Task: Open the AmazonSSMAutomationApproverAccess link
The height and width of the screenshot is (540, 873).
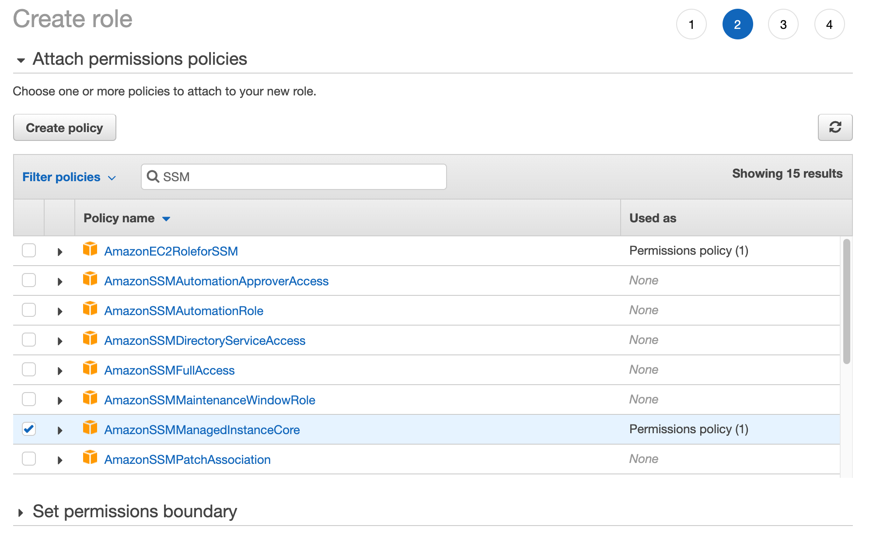Action: pyautogui.click(x=217, y=281)
